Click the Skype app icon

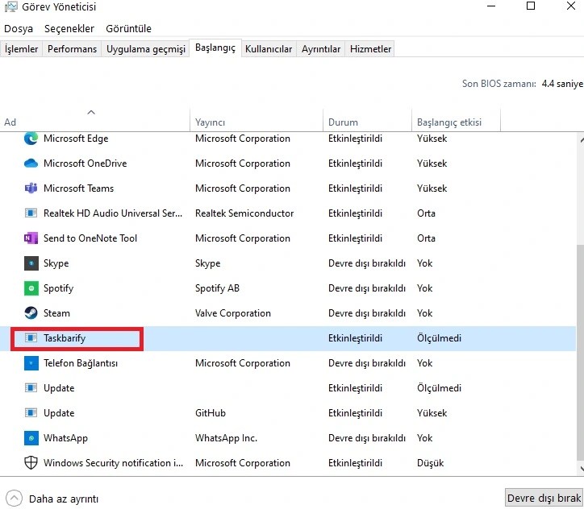pos(31,263)
